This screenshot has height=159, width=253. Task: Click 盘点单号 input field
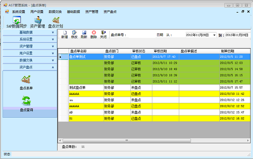(x=142, y=35)
